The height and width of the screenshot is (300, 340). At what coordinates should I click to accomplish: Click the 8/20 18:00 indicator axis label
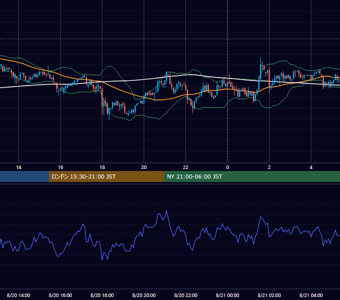coord(102,295)
